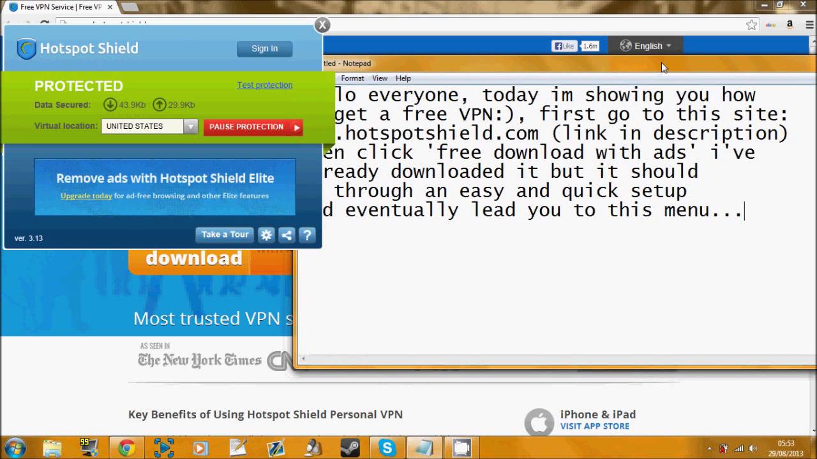Bookmark this page with the star icon
817x459 pixels.
(751, 25)
